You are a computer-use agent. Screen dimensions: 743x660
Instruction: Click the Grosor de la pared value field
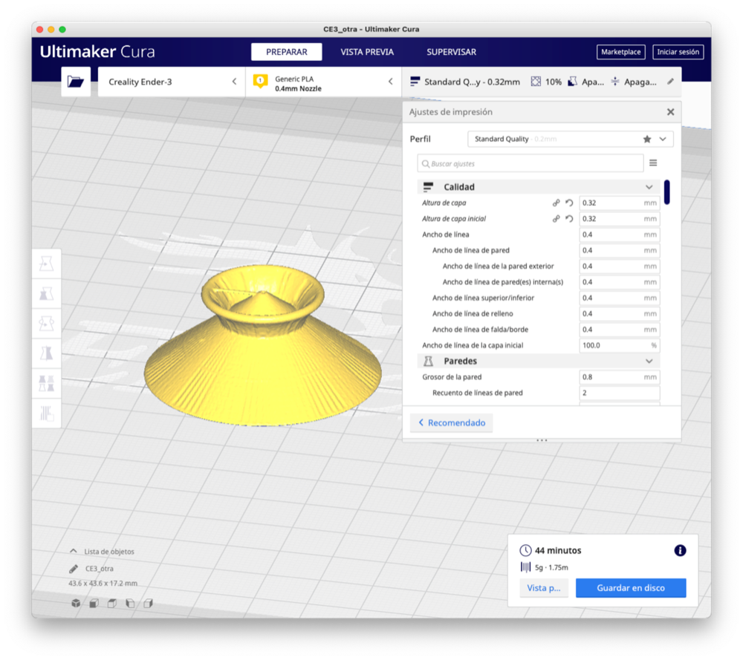[620, 377]
